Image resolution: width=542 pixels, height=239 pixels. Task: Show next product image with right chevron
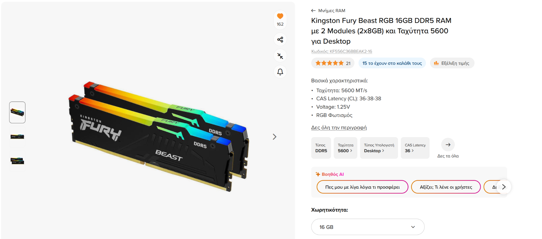[x=274, y=137]
